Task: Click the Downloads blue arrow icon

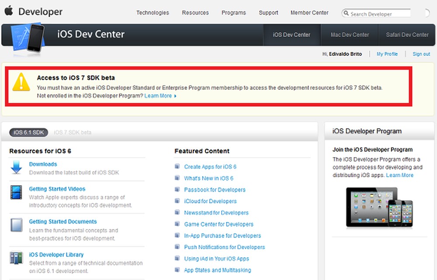Action: coord(17,167)
